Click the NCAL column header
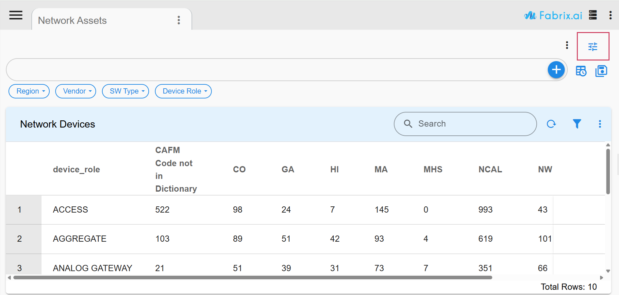 tap(490, 169)
